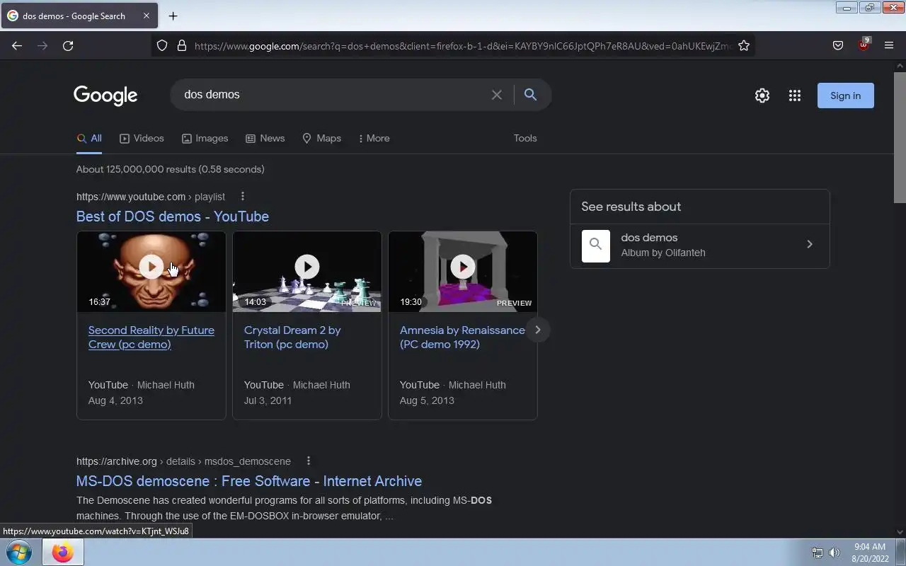Open Google quick settings gear
This screenshot has height=566, width=906.
click(762, 96)
